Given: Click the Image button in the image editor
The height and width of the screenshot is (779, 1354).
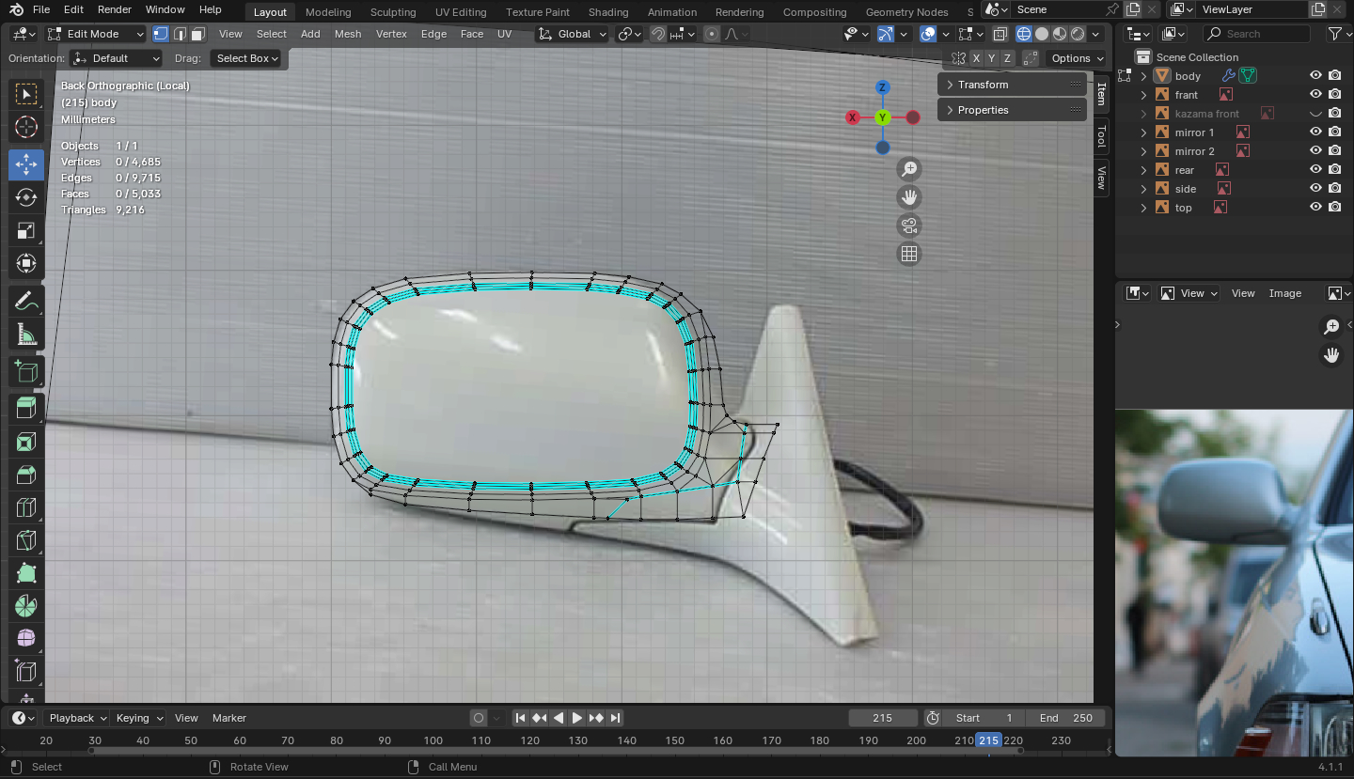Looking at the screenshot, I should point(1285,293).
